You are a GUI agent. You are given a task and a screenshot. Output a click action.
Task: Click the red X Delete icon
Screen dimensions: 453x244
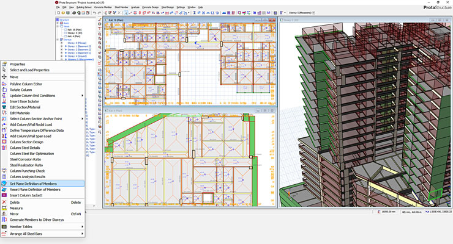4,202
